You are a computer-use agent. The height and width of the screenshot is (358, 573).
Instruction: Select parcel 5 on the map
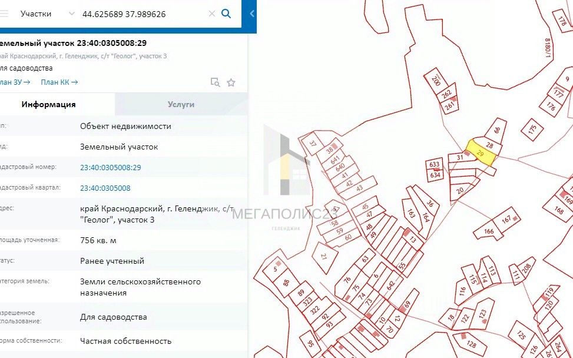click(x=276, y=270)
